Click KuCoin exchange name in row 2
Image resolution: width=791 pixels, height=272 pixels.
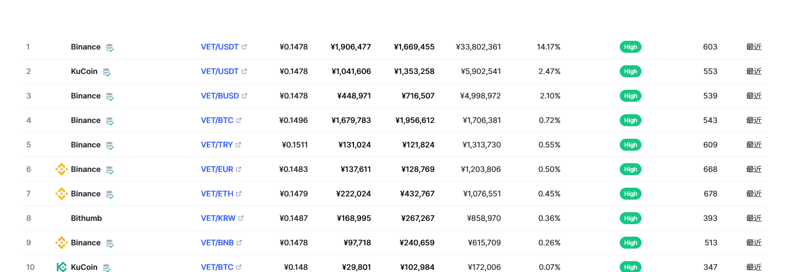pyautogui.click(x=84, y=71)
